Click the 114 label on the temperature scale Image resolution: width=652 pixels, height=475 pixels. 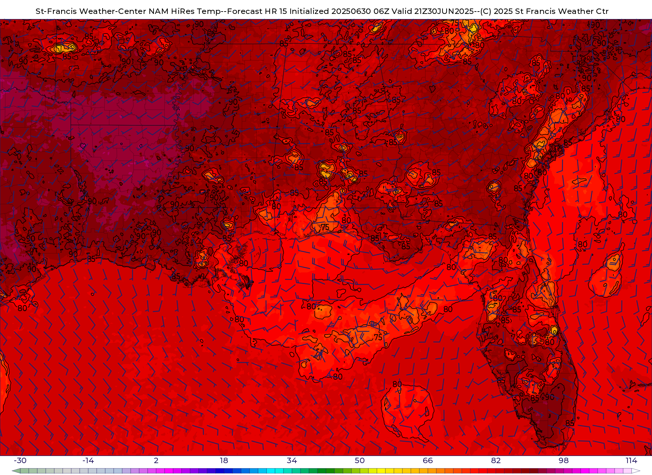coord(632,460)
